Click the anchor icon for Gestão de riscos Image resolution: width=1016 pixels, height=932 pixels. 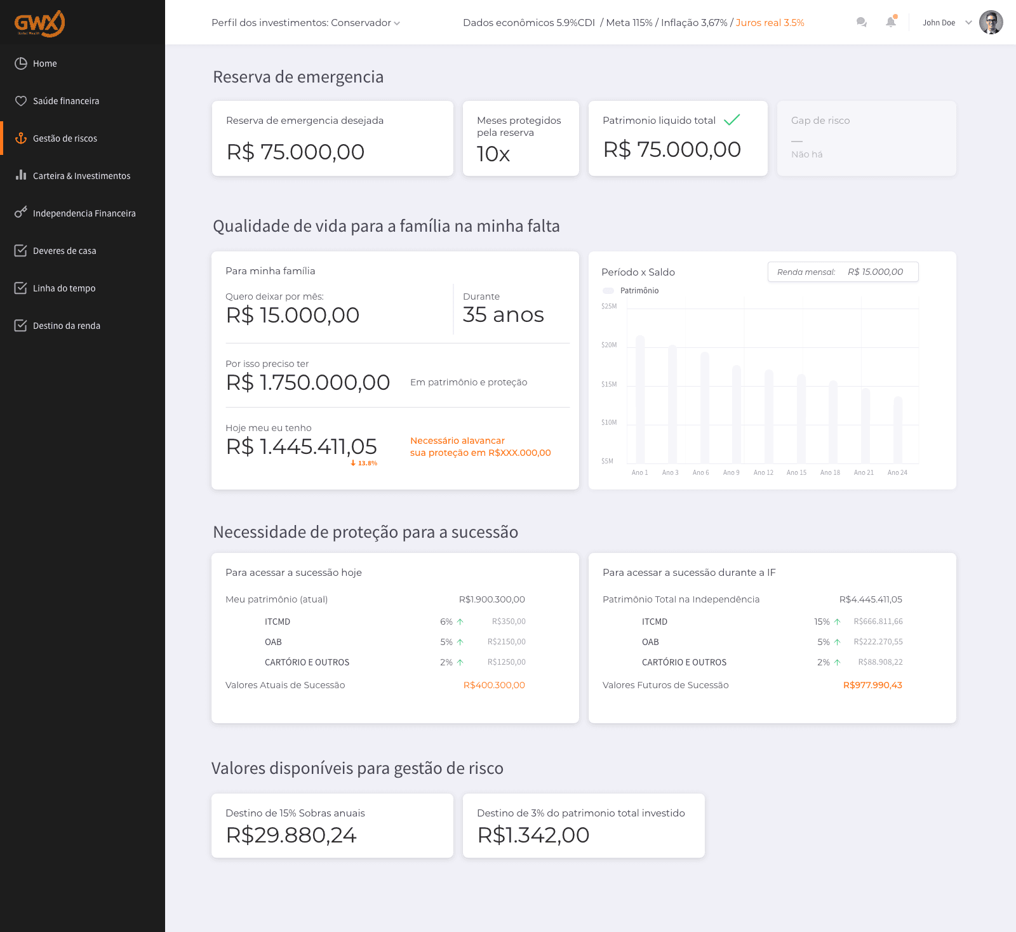pos(21,138)
